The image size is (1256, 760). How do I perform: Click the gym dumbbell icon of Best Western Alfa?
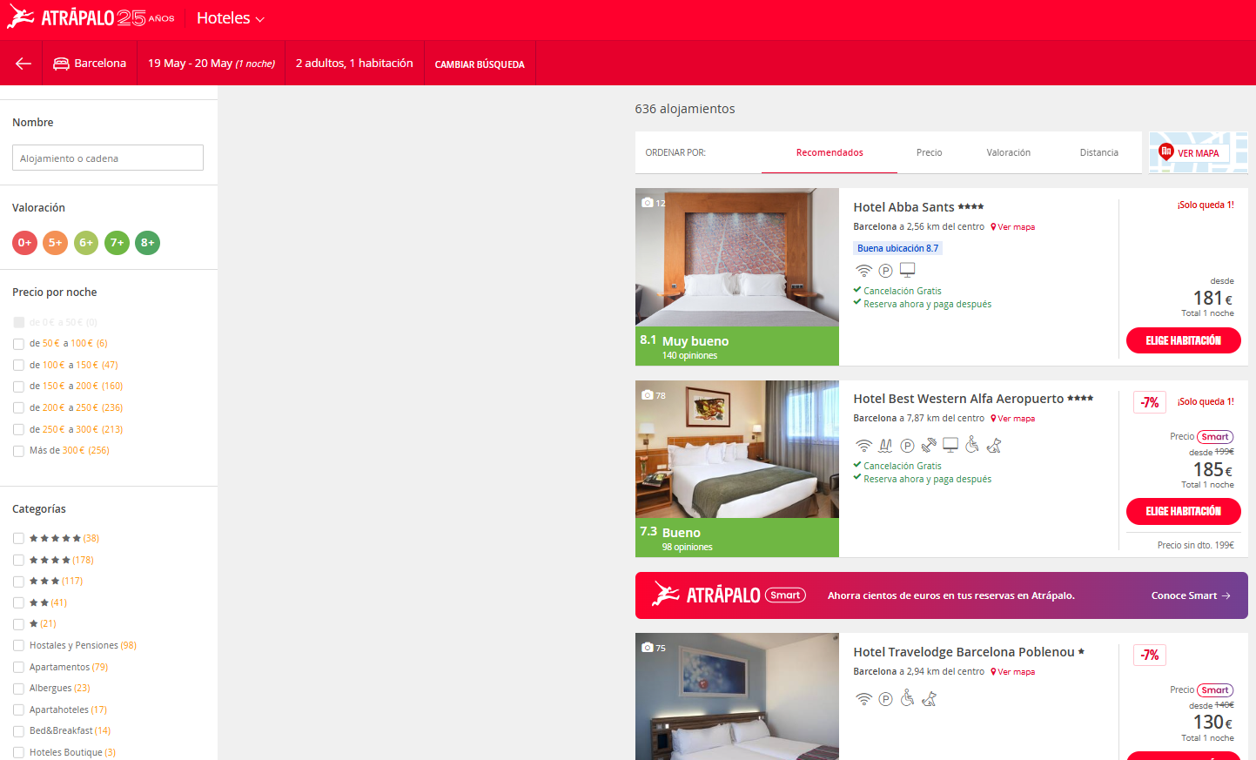929,445
